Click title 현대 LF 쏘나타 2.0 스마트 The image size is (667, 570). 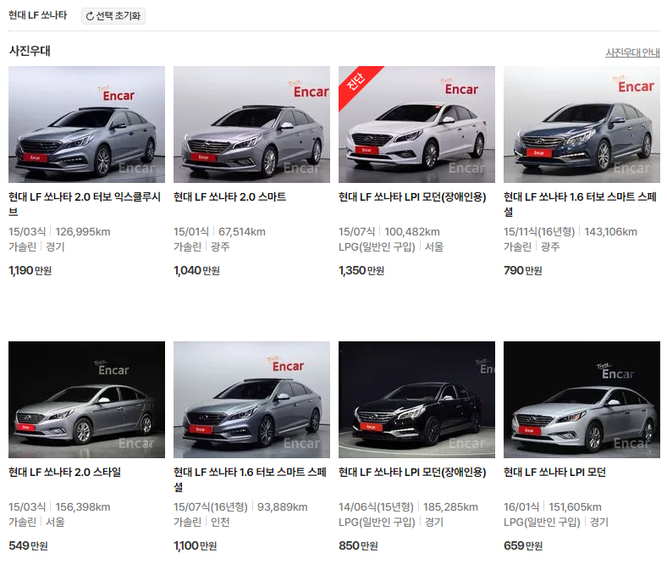click(x=229, y=197)
